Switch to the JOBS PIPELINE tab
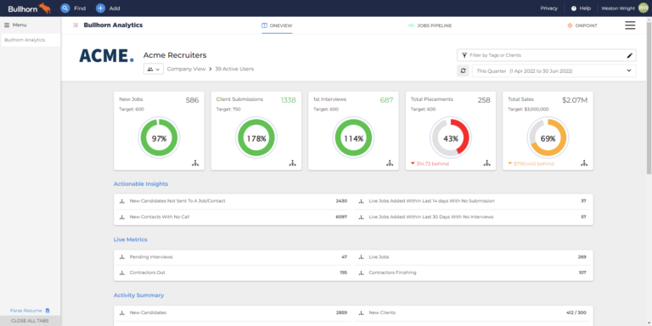Image resolution: width=652 pixels, height=326 pixels. tap(430, 25)
